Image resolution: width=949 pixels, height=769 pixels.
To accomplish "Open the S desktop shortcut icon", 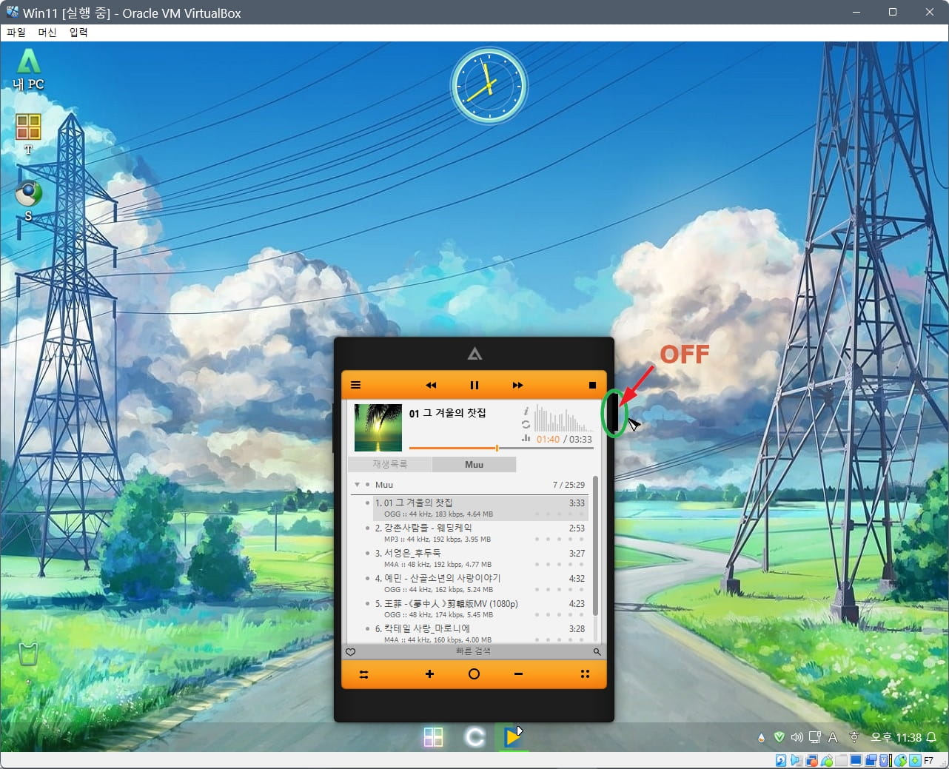I will tap(28, 200).
